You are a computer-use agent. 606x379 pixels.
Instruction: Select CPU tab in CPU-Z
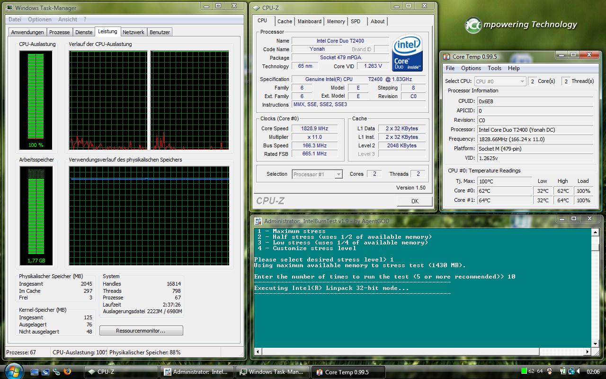tap(262, 20)
